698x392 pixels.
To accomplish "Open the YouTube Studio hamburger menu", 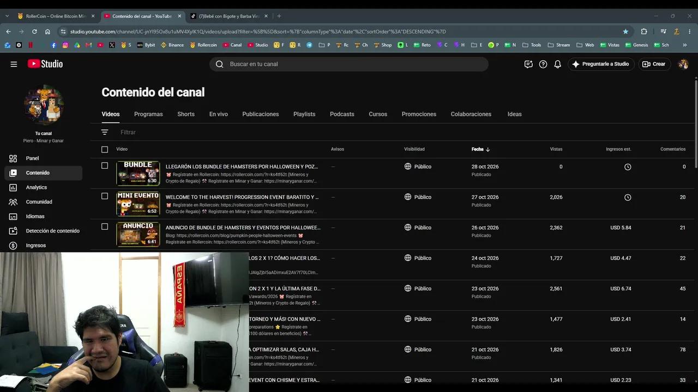I will click(x=14, y=64).
